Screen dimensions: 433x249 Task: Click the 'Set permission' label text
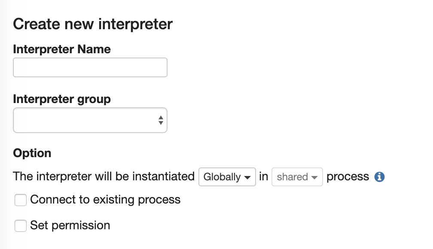click(70, 225)
